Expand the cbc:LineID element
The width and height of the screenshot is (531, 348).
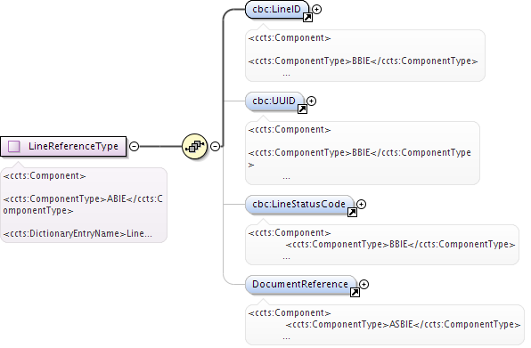coord(316,10)
